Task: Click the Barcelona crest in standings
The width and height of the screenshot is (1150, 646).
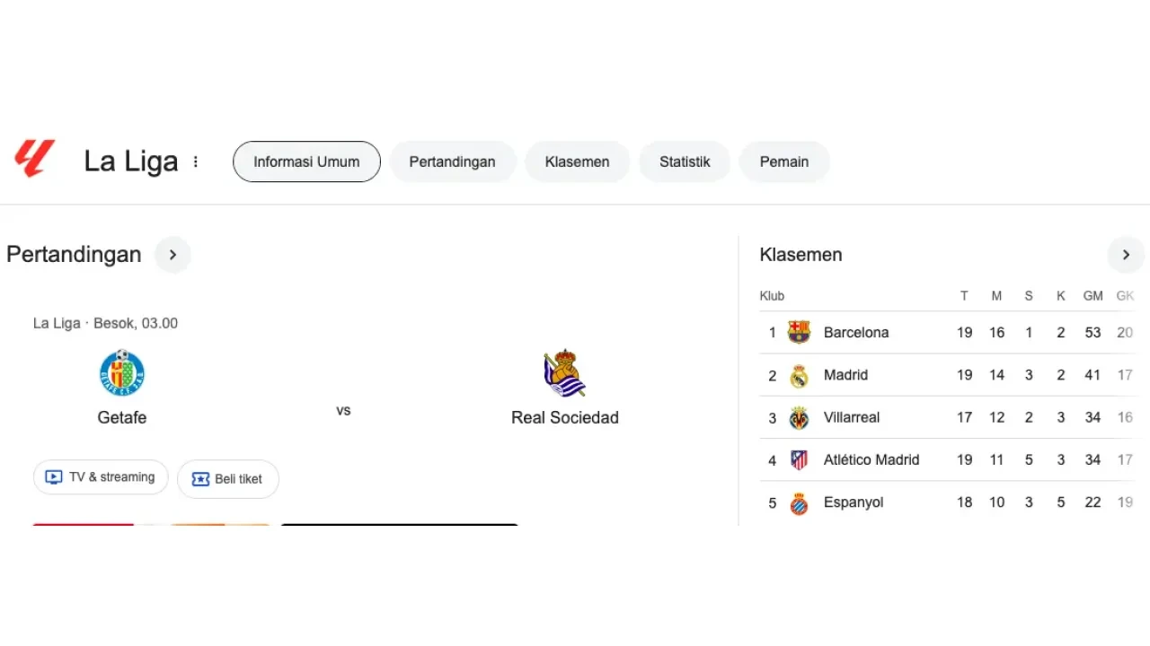Action: tap(799, 333)
